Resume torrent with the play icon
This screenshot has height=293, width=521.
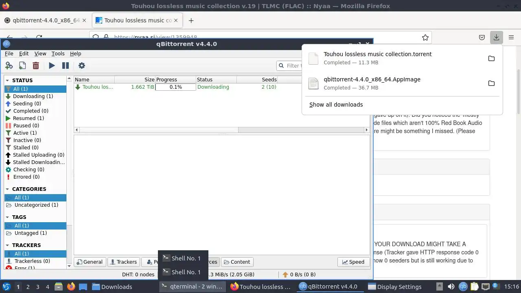(52, 66)
